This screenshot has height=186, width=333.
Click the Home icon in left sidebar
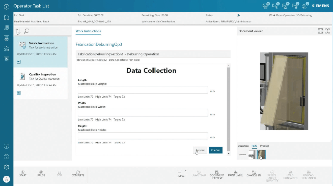(7, 18)
